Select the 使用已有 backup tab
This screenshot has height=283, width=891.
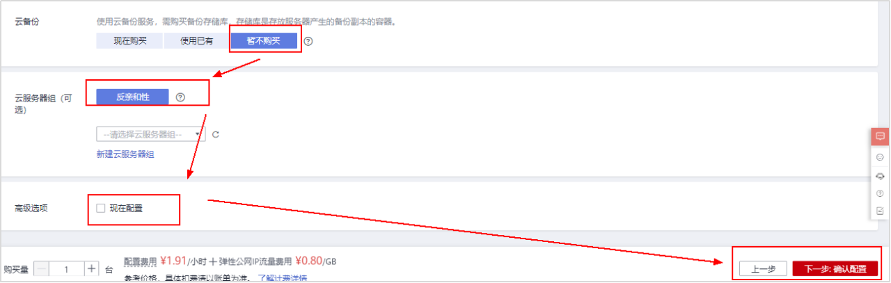click(197, 41)
